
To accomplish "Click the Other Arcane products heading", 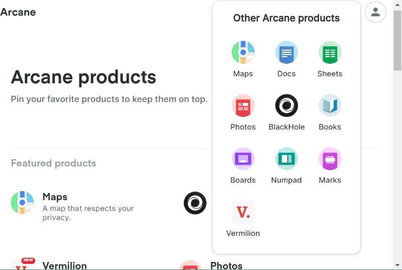I will click(286, 18).
